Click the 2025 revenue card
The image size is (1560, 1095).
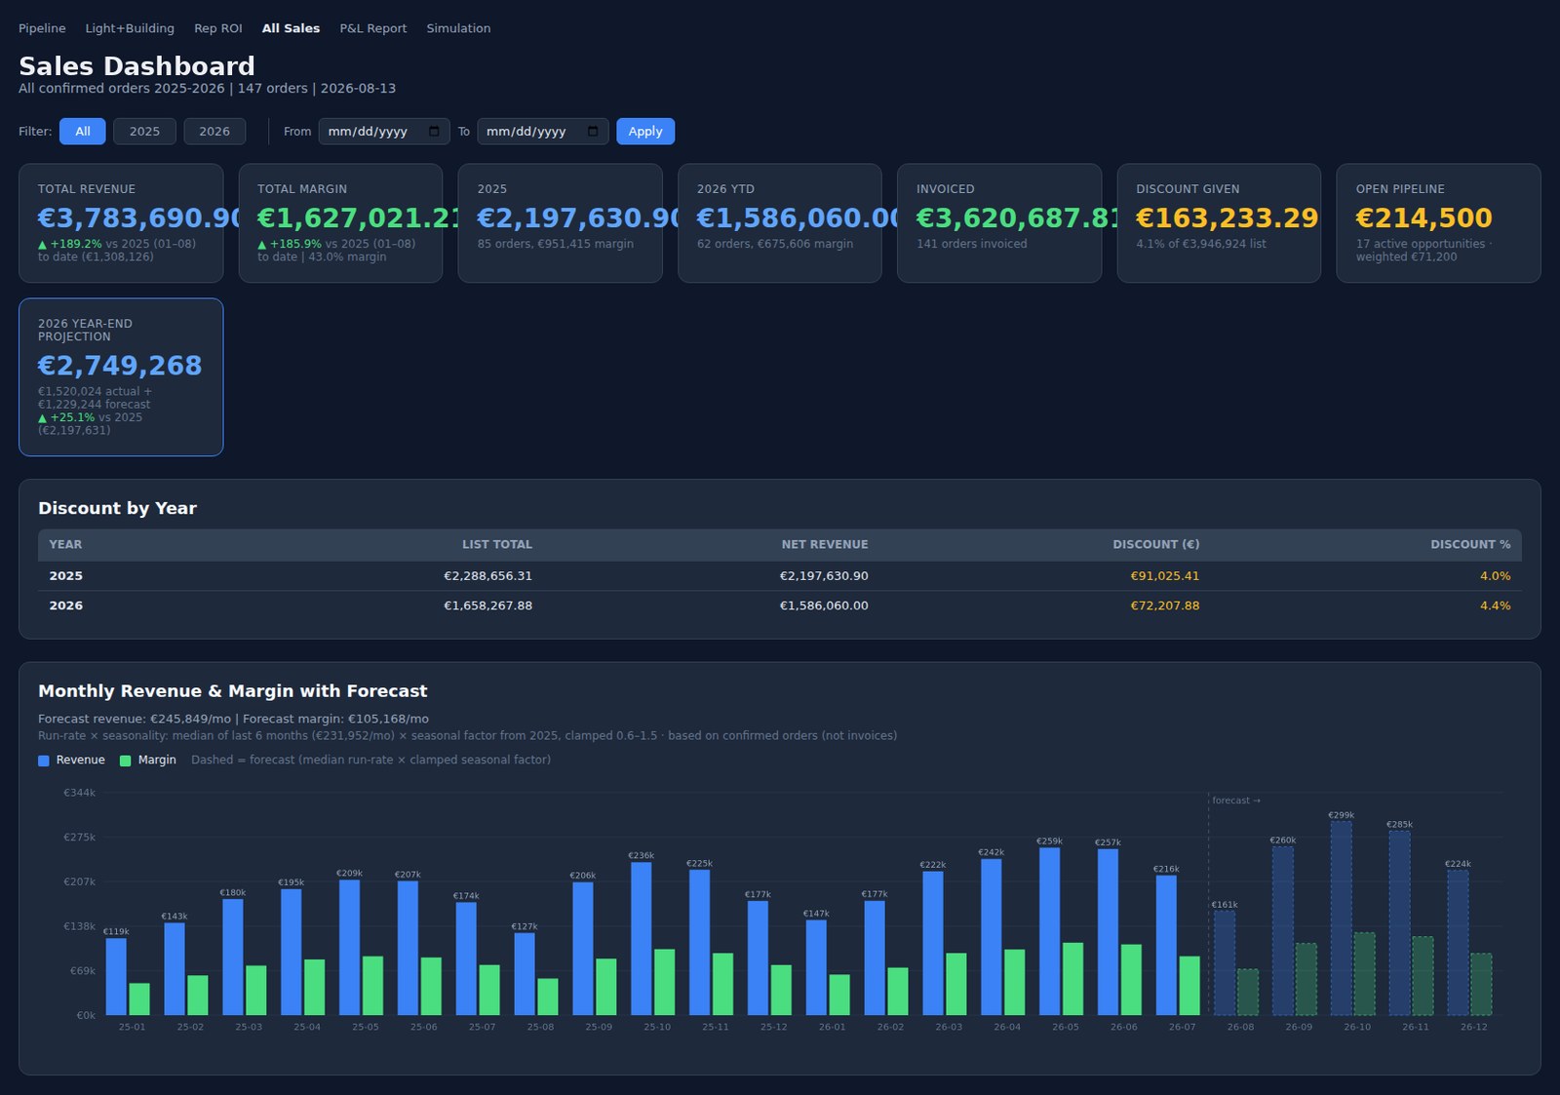click(561, 223)
